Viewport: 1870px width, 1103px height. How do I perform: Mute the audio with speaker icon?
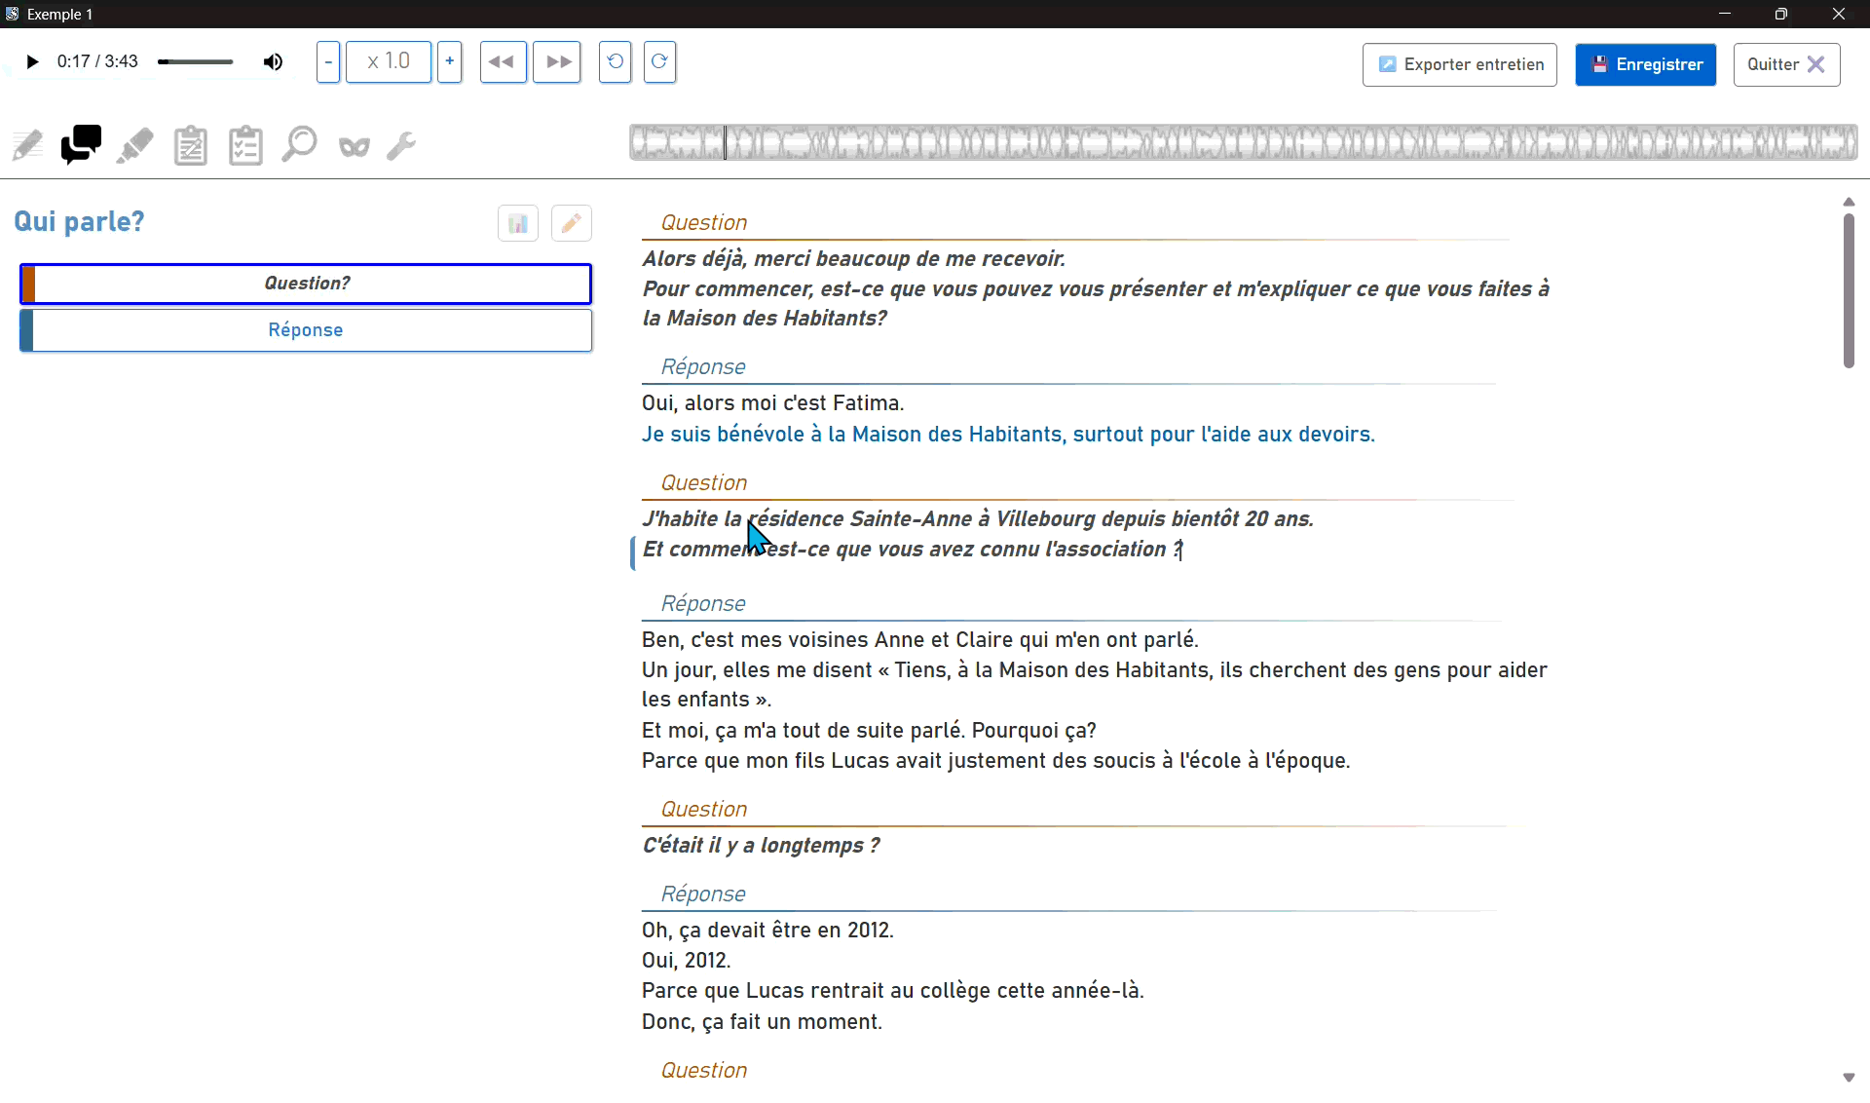[273, 62]
